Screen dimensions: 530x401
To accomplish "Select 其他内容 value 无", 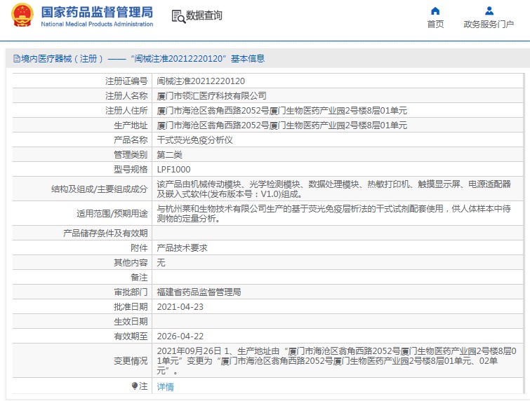I will (x=161, y=263).
